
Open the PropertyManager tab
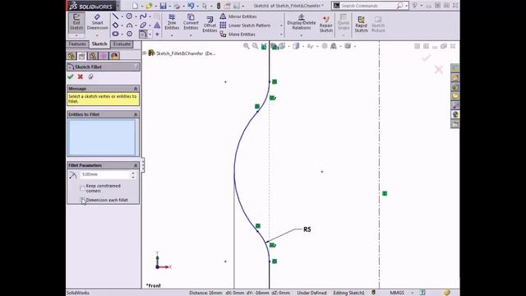click(82, 56)
